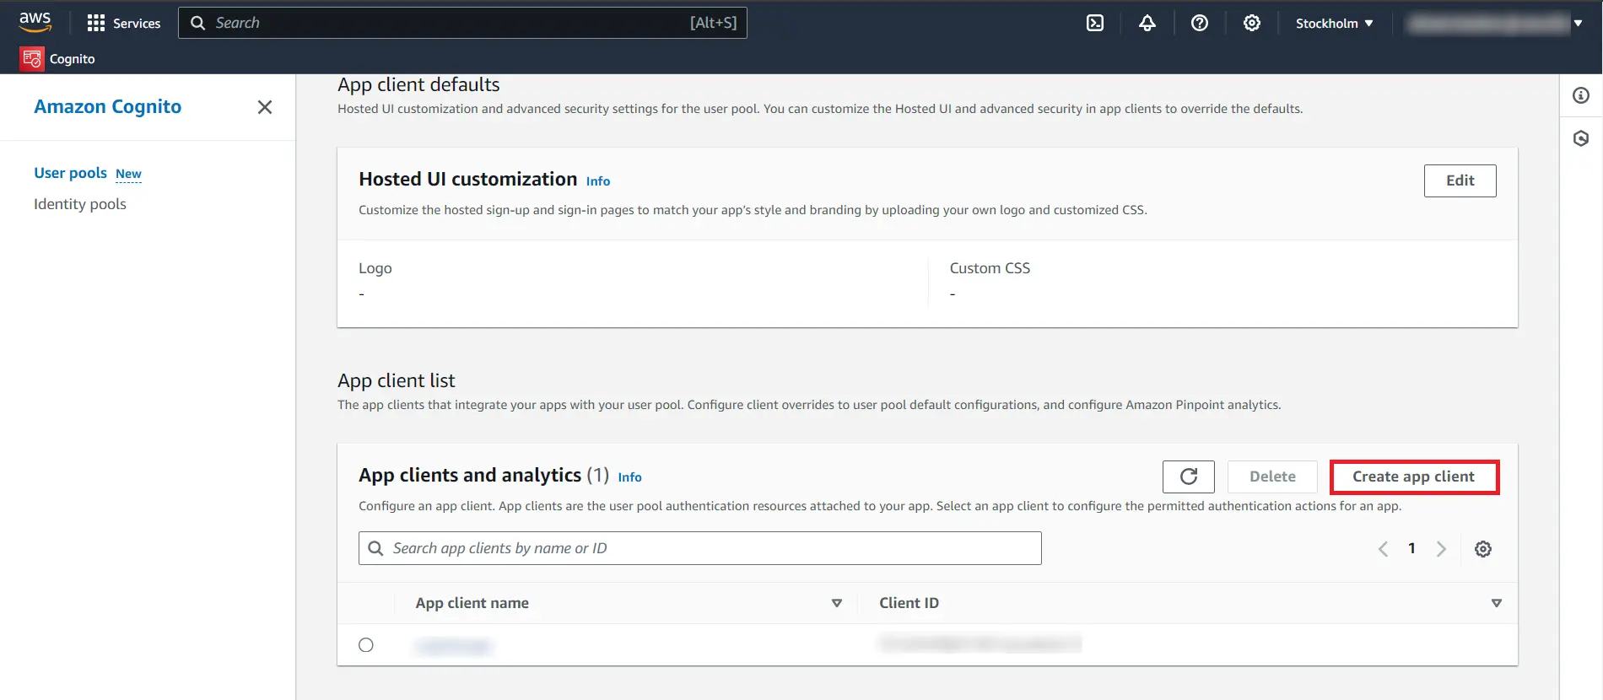
Task: Sort by App client name column arrow
Action: point(837,603)
